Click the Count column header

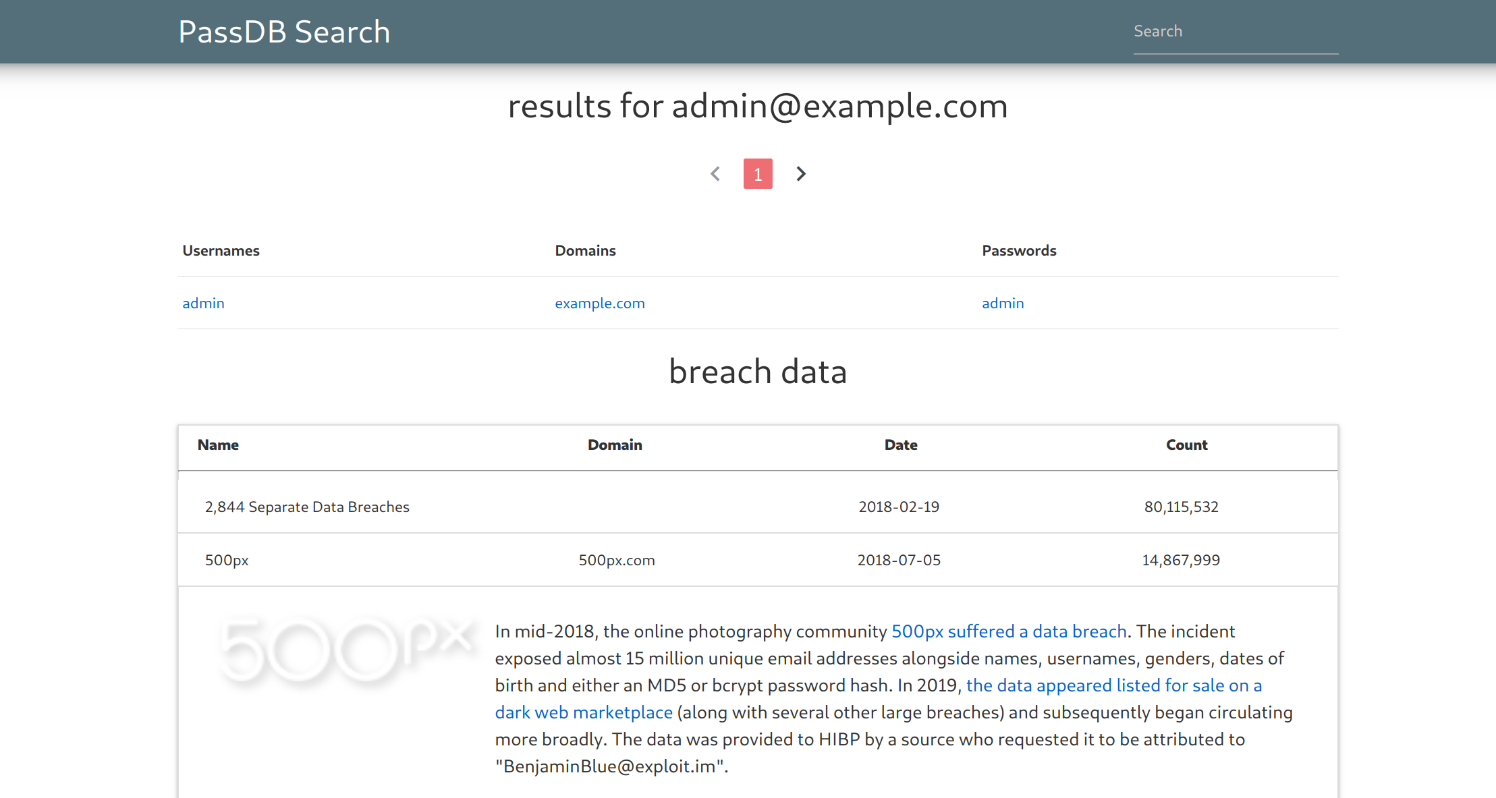click(1186, 445)
